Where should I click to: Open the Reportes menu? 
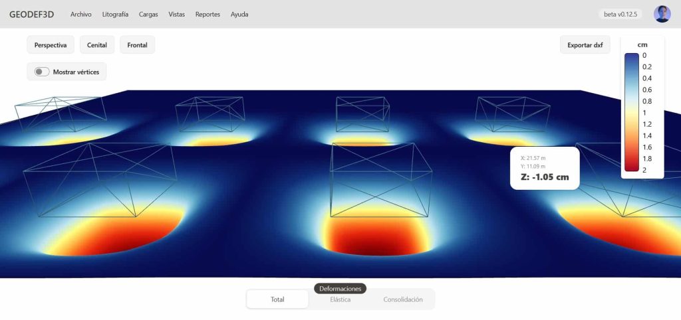[207, 15]
